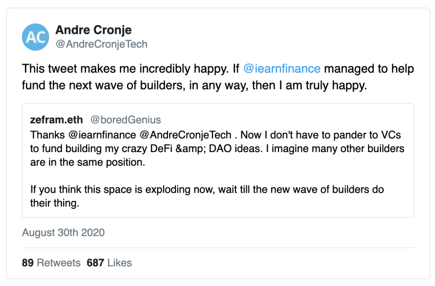Click the word 'Likes' label
This screenshot has height=286, width=435.
(120, 263)
